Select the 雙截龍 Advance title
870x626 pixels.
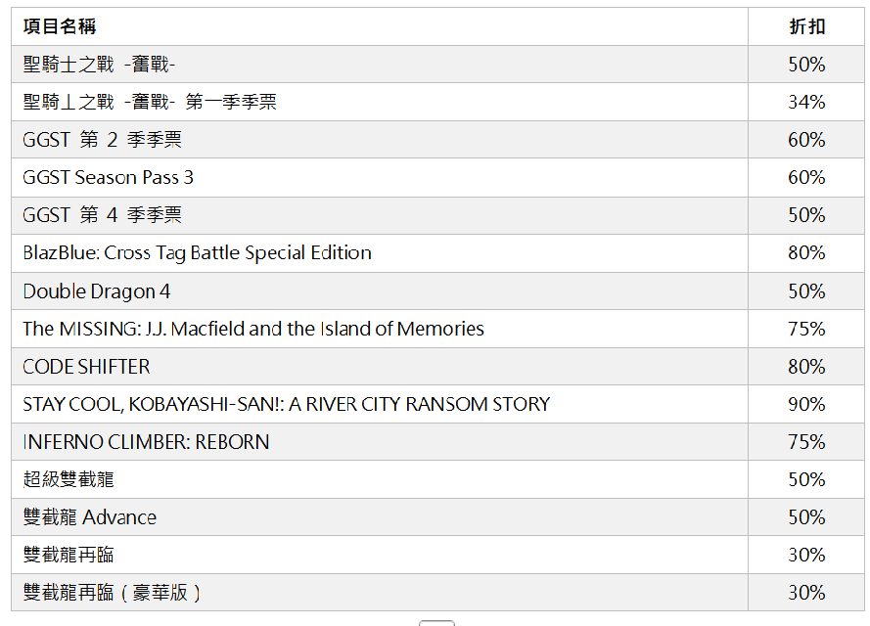click(89, 517)
